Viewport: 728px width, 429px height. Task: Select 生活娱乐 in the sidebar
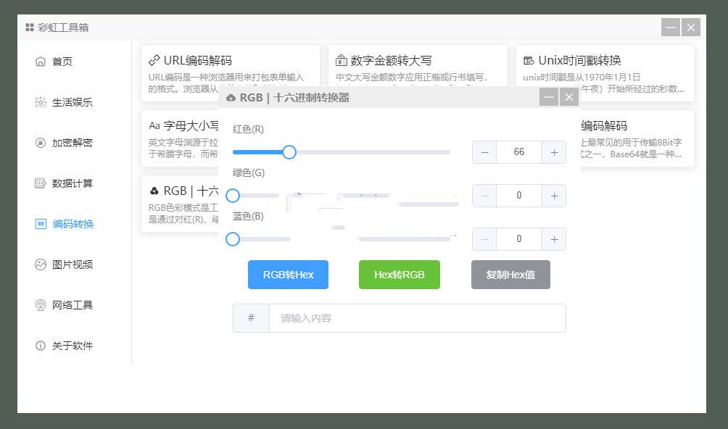[x=72, y=102]
